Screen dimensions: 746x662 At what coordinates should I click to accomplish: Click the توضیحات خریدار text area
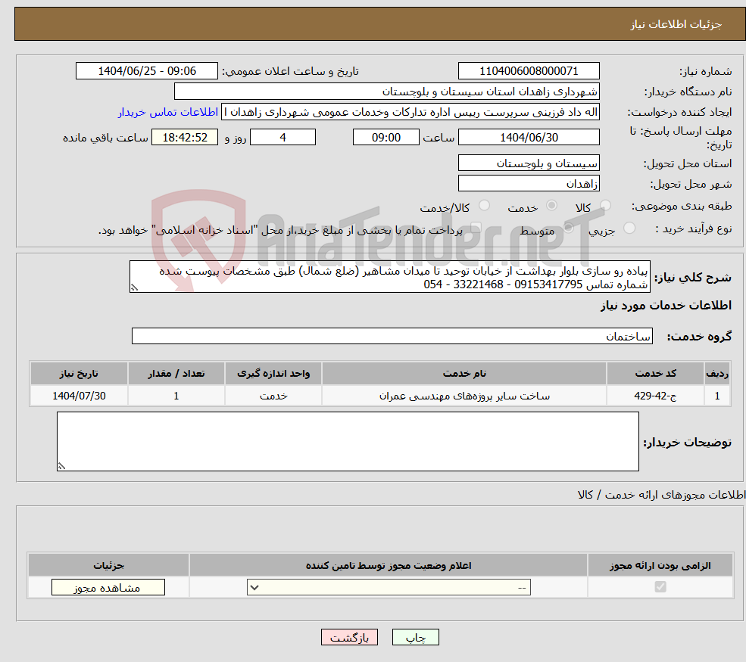coord(347,441)
